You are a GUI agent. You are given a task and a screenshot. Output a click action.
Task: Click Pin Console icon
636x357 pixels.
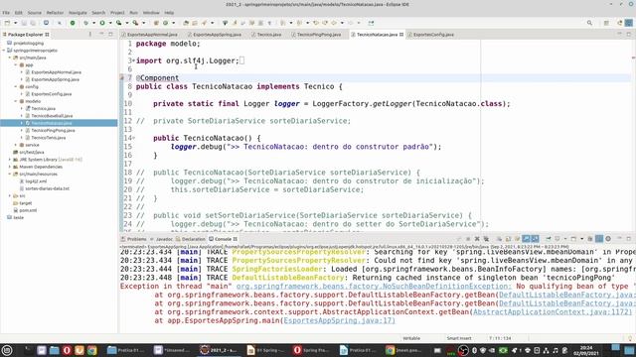(x=548, y=239)
